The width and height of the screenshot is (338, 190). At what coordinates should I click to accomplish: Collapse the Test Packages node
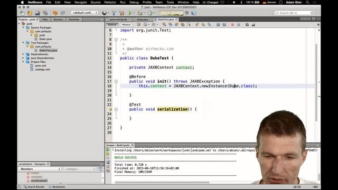click(23, 43)
